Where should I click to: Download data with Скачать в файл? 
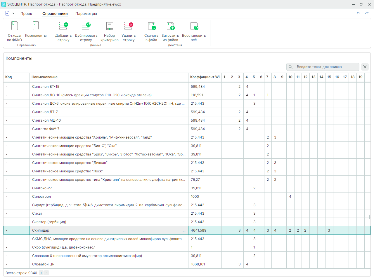151,32
